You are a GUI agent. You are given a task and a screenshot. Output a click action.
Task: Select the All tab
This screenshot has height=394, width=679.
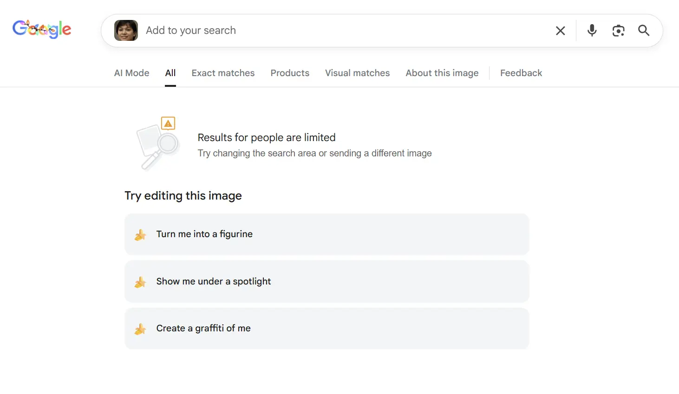coord(170,73)
